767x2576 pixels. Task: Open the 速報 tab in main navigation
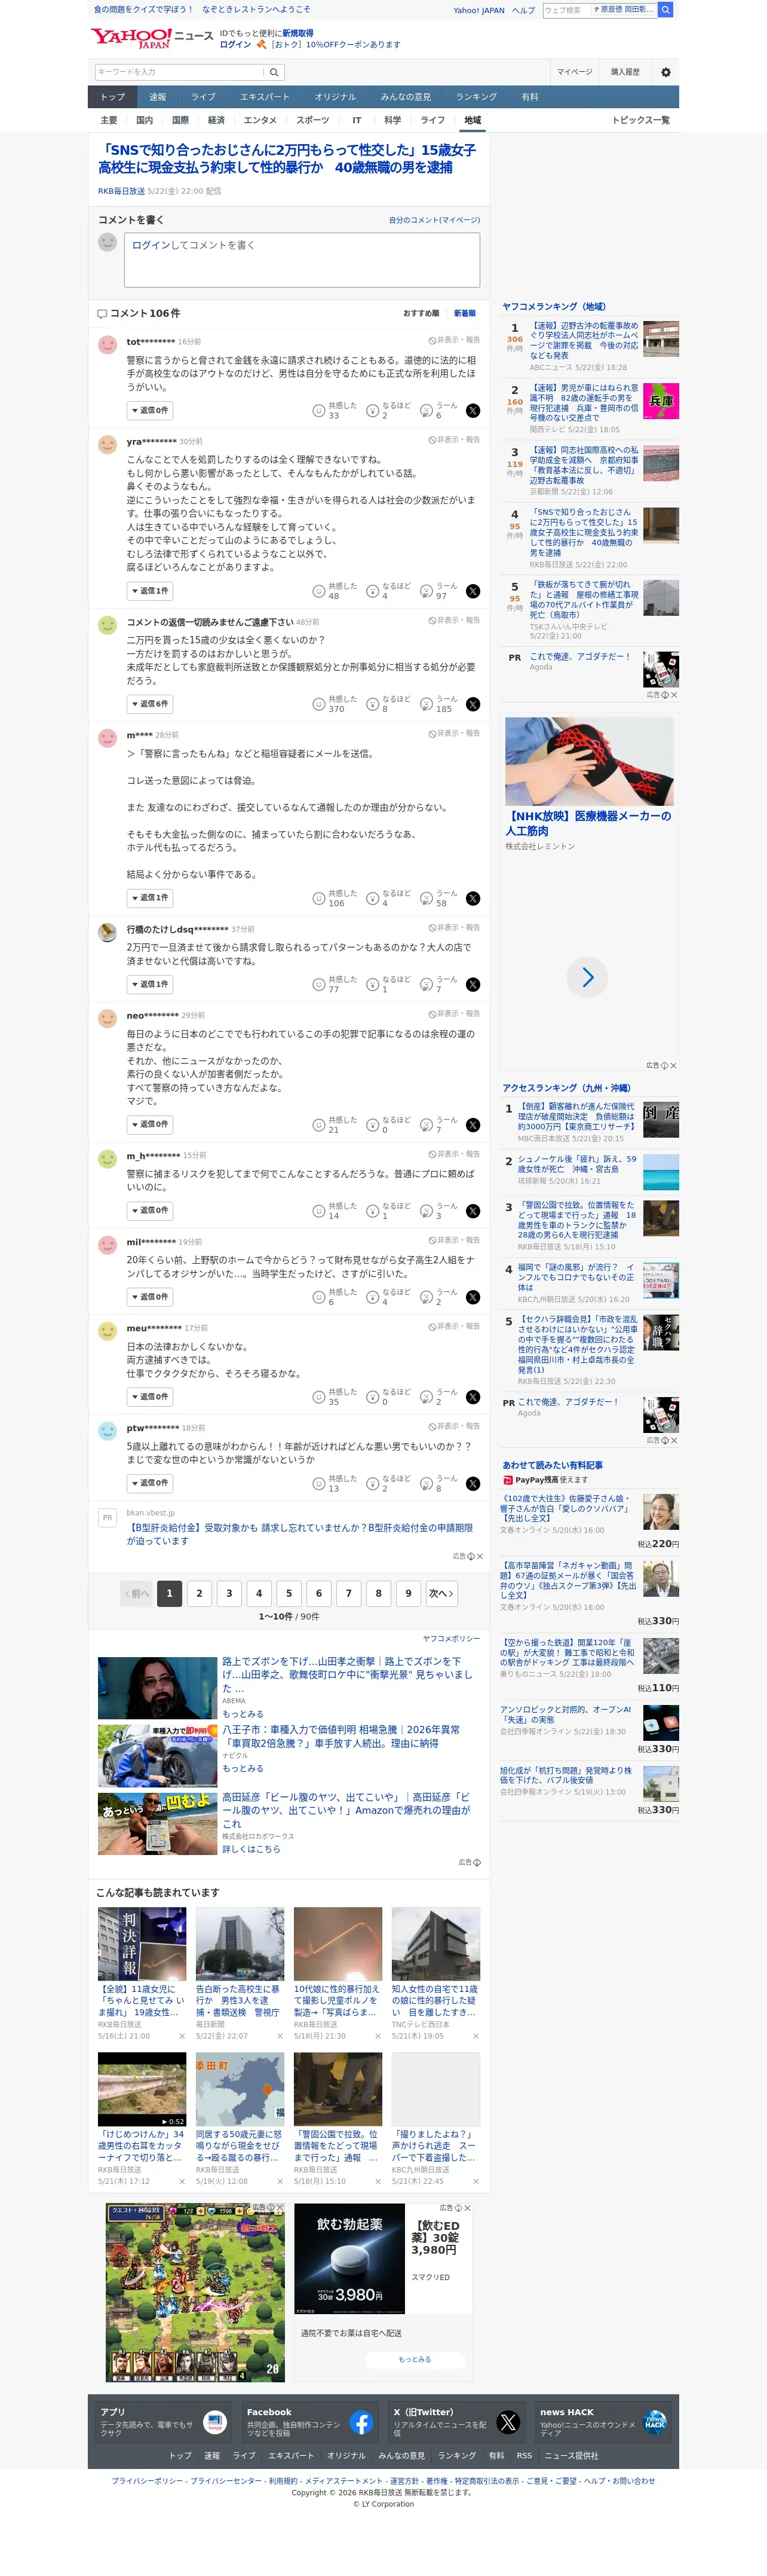pyautogui.click(x=158, y=97)
